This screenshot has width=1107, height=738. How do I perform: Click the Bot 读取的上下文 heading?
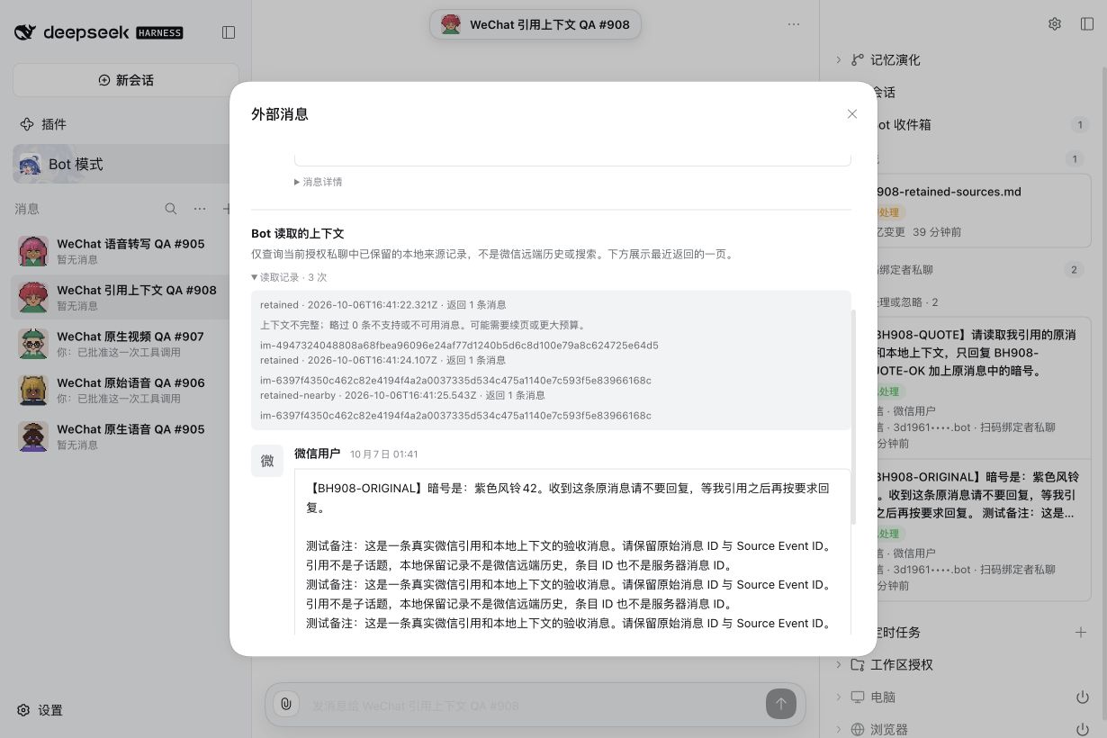297,234
